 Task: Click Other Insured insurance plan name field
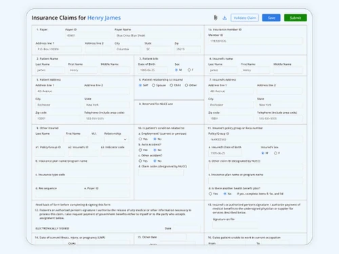[x=83, y=167]
